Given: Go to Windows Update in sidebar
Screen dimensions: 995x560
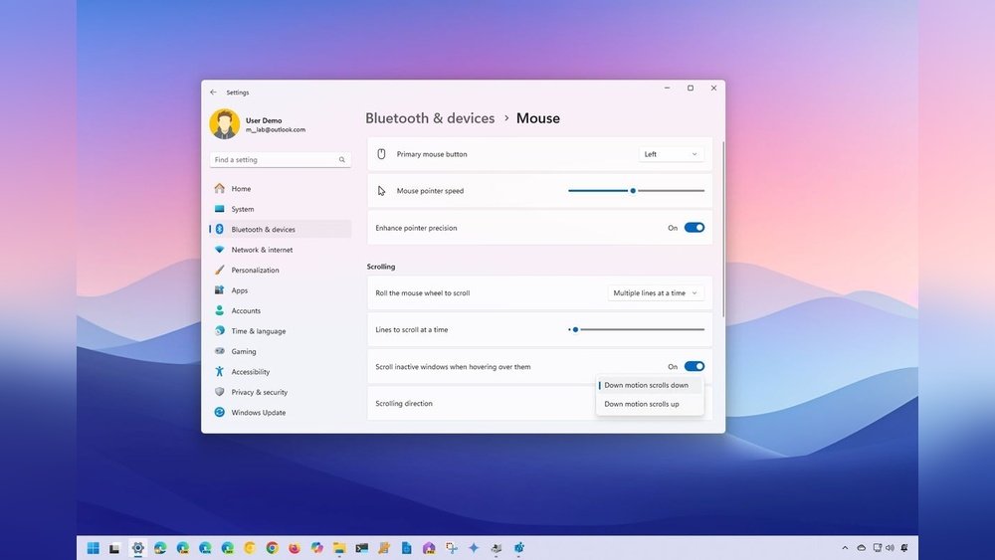Looking at the screenshot, I should pyautogui.click(x=258, y=413).
